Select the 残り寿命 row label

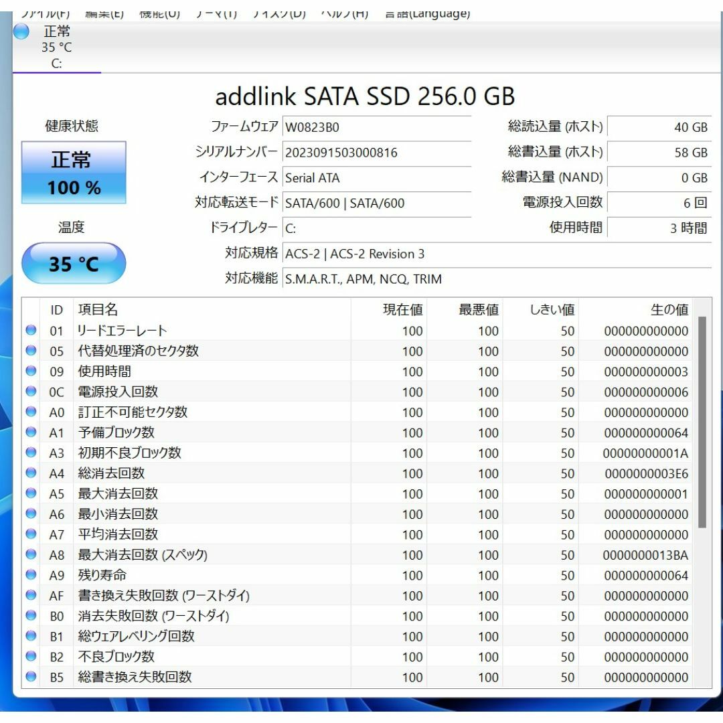point(102,575)
